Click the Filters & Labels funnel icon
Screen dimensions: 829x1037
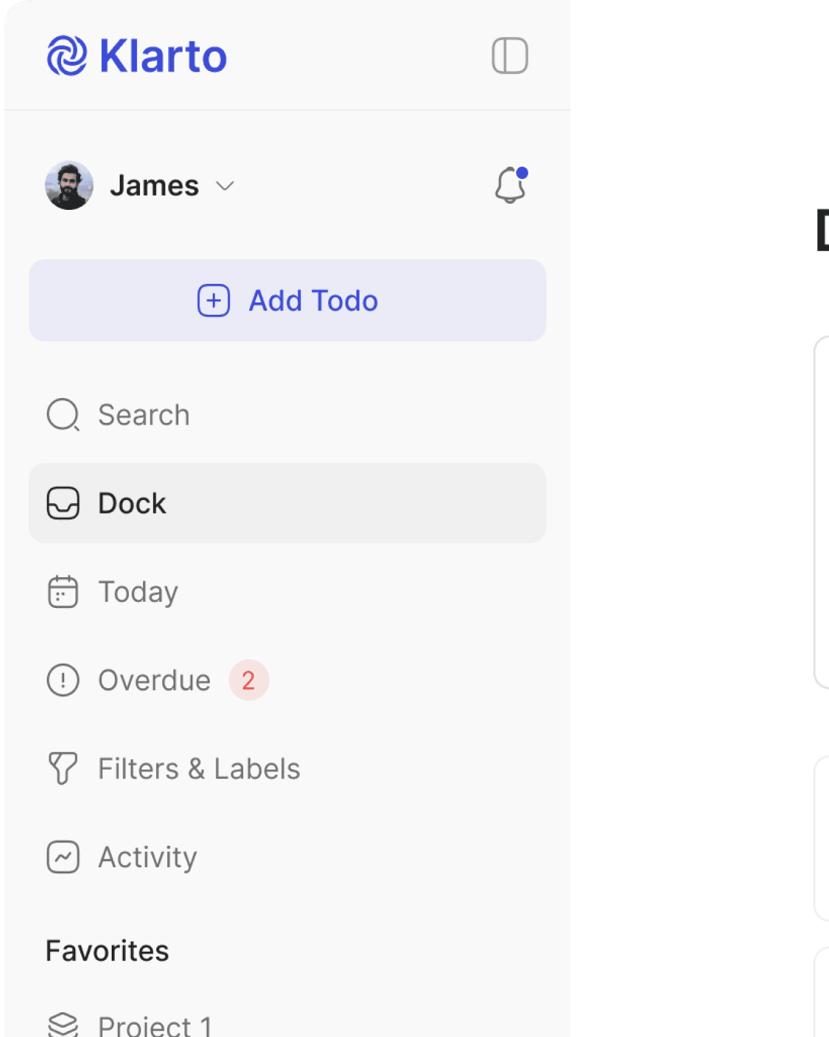63,768
